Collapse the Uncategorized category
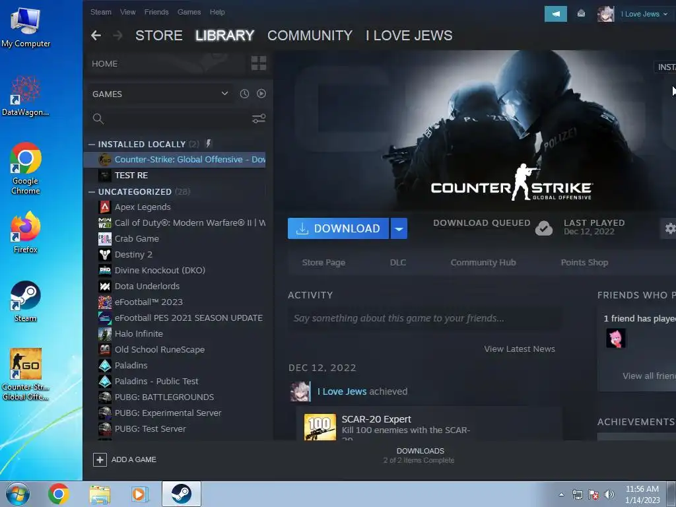The image size is (676, 507). point(91,191)
